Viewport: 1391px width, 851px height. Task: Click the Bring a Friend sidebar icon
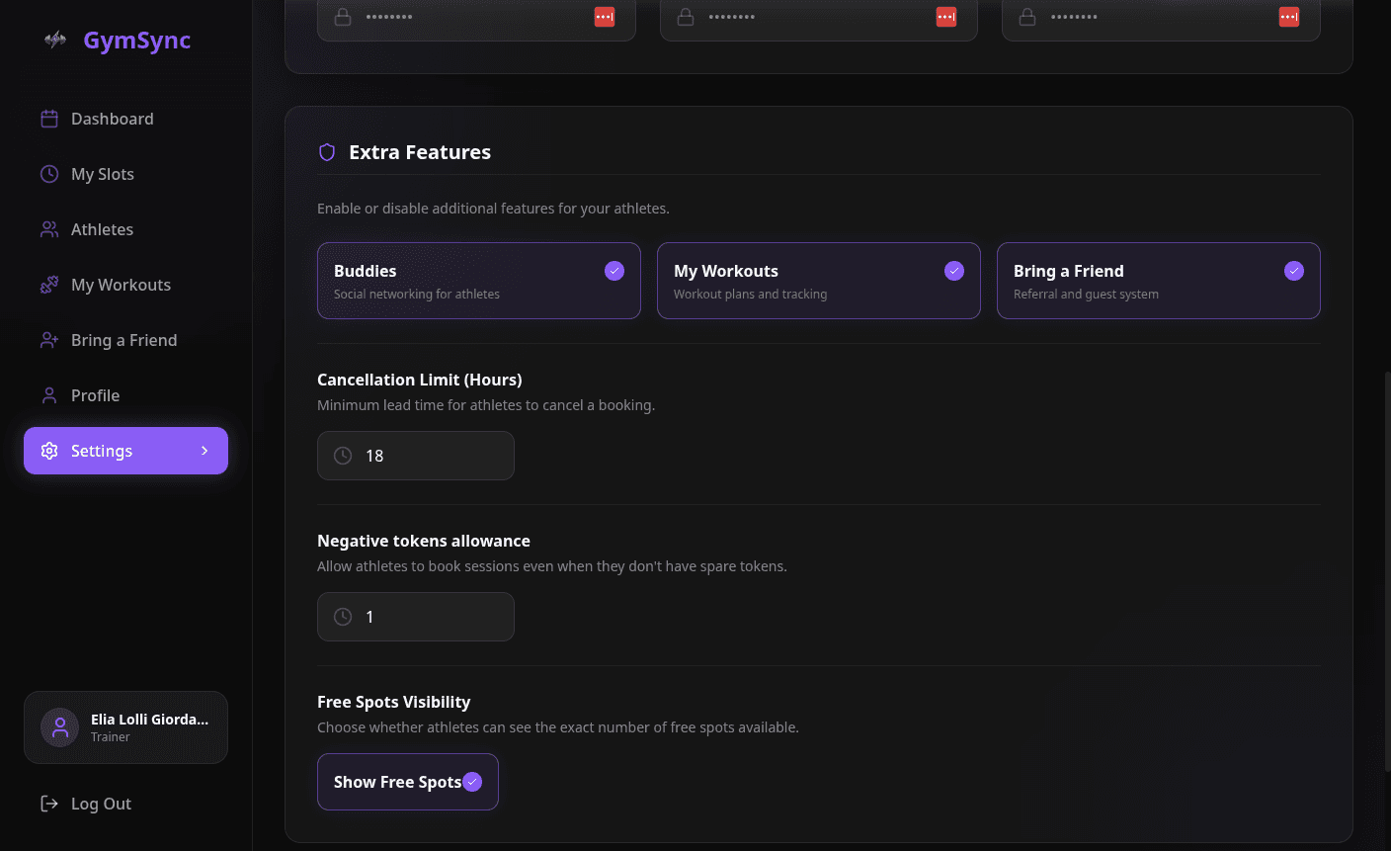click(x=49, y=340)
